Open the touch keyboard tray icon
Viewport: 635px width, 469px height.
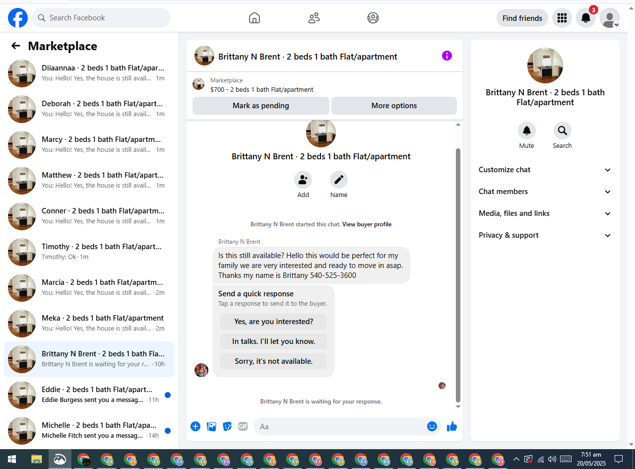[566, 459]
